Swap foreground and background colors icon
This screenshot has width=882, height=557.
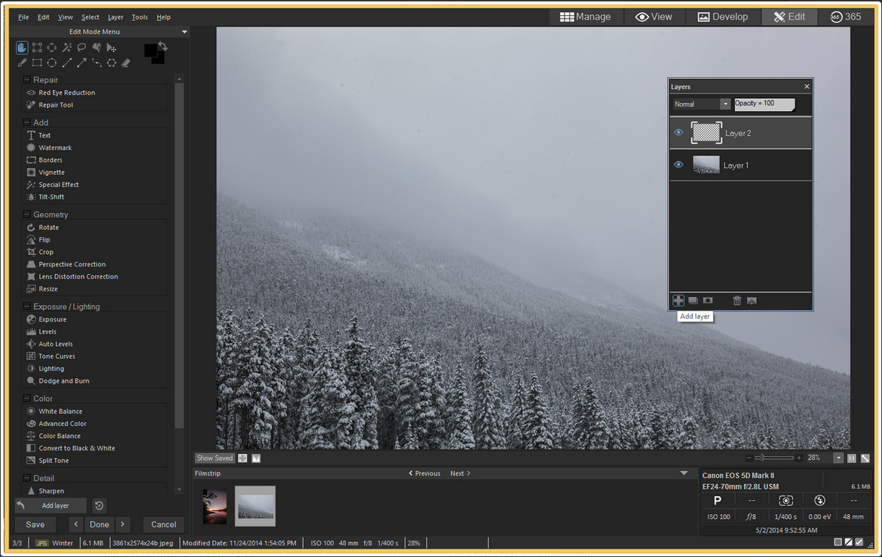163,47
